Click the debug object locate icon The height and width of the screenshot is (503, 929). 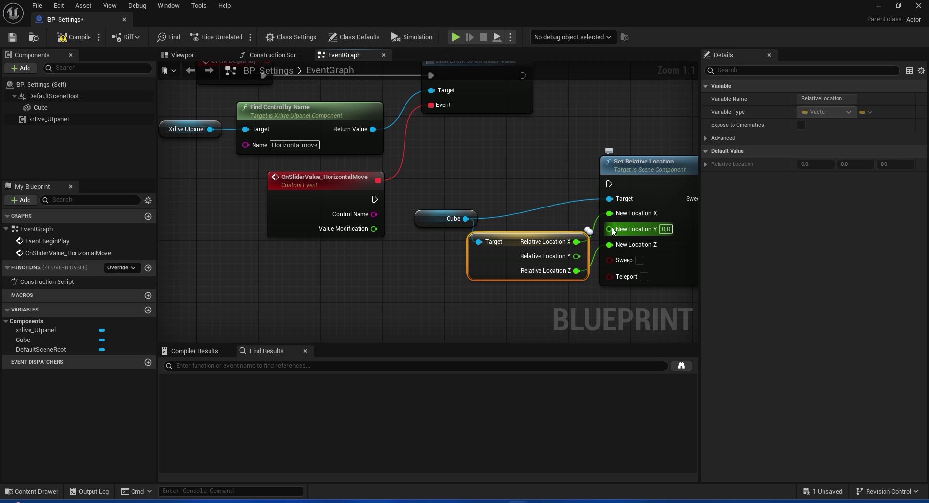click(x=625, y=37)
